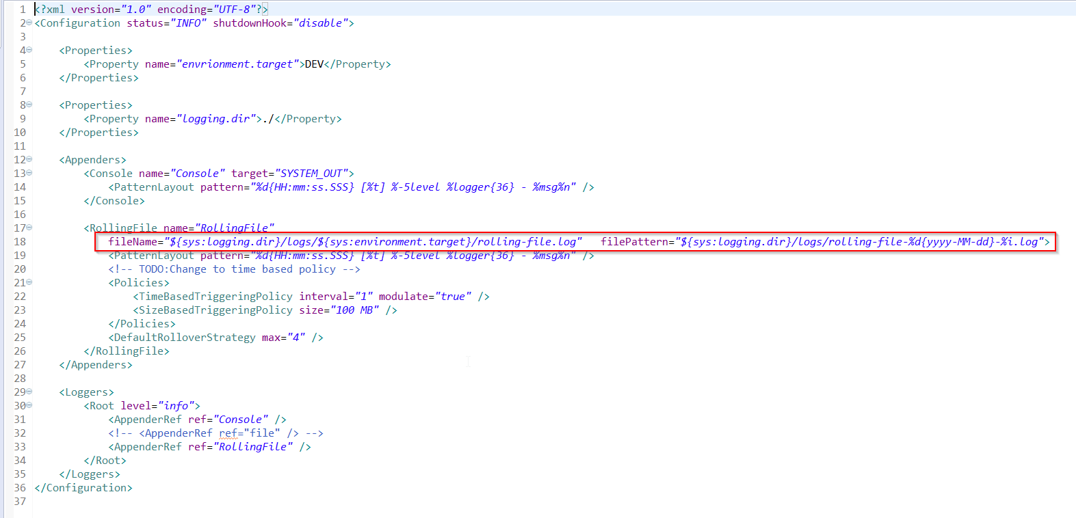This screenshot has width=1076, height=518.
Task: Collapse the Loggers fold marker on line 29
Action: [x=29, y=392]
